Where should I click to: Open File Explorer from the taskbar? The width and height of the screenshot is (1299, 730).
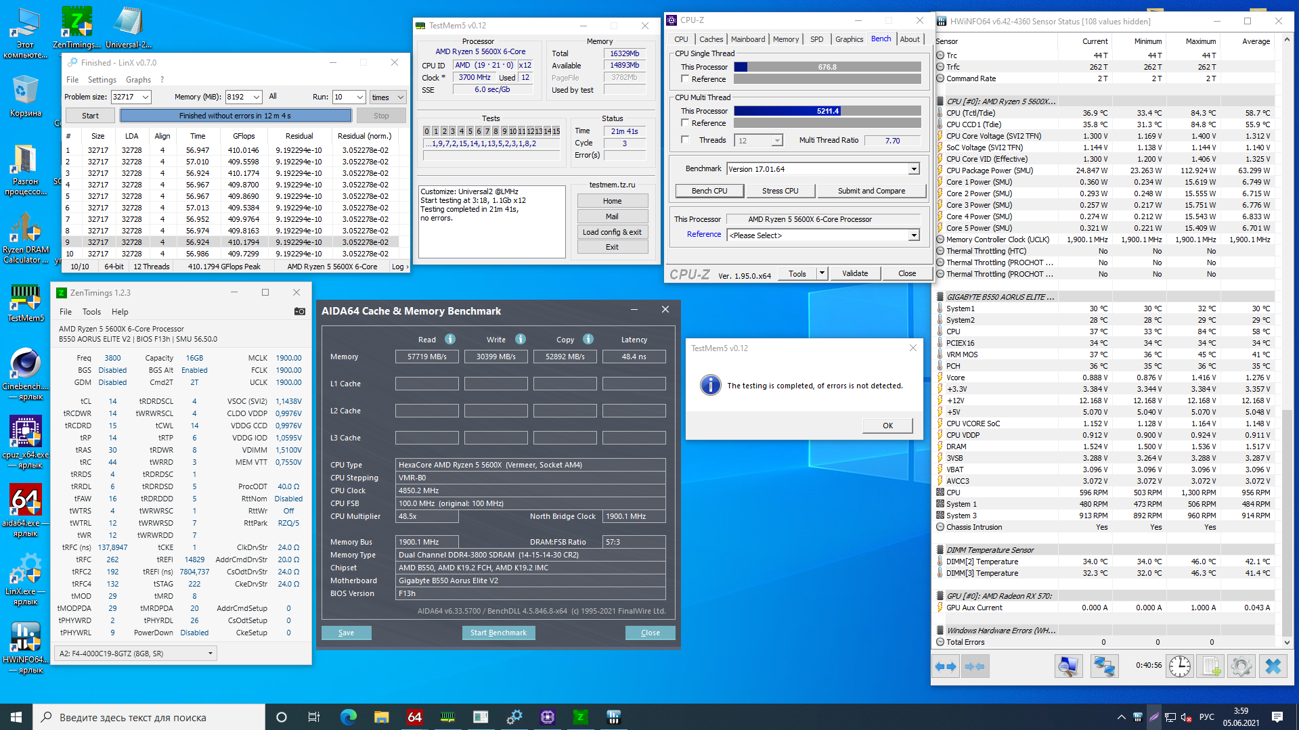click(x=382, y=717)
